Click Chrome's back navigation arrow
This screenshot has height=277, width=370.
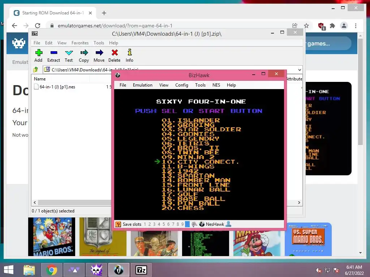pyautogui.click(x=14, y=26)
